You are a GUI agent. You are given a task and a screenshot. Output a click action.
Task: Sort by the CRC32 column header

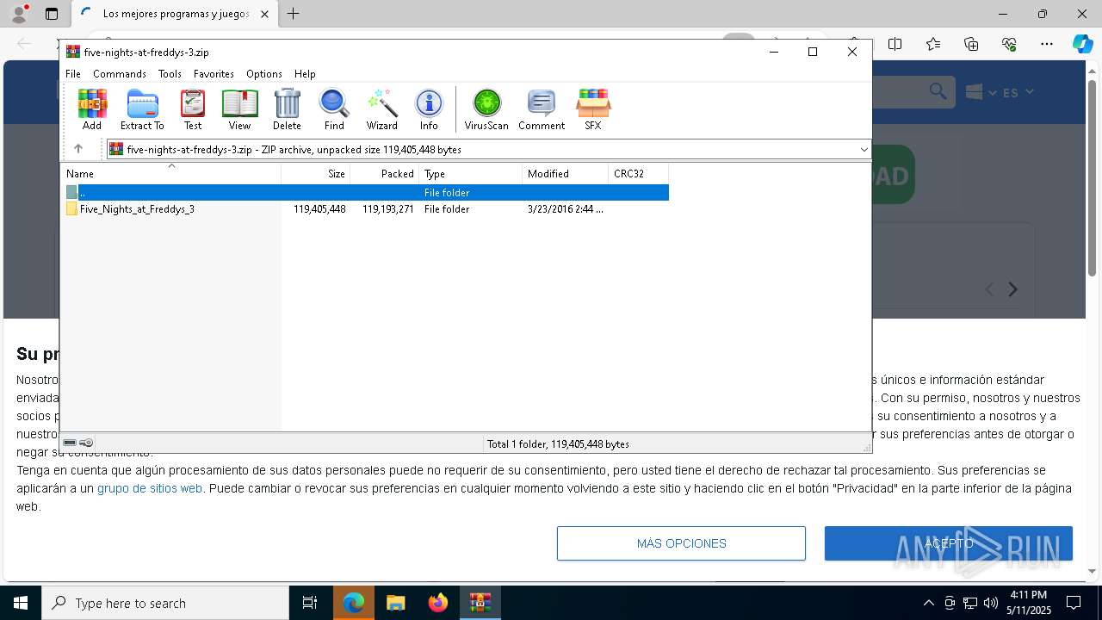click(639, 174)
